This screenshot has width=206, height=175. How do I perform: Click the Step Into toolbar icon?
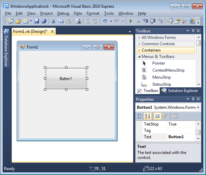click(x=145, y=21)
